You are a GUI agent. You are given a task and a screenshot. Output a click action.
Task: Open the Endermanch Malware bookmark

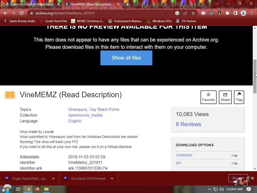pos(125,21)
